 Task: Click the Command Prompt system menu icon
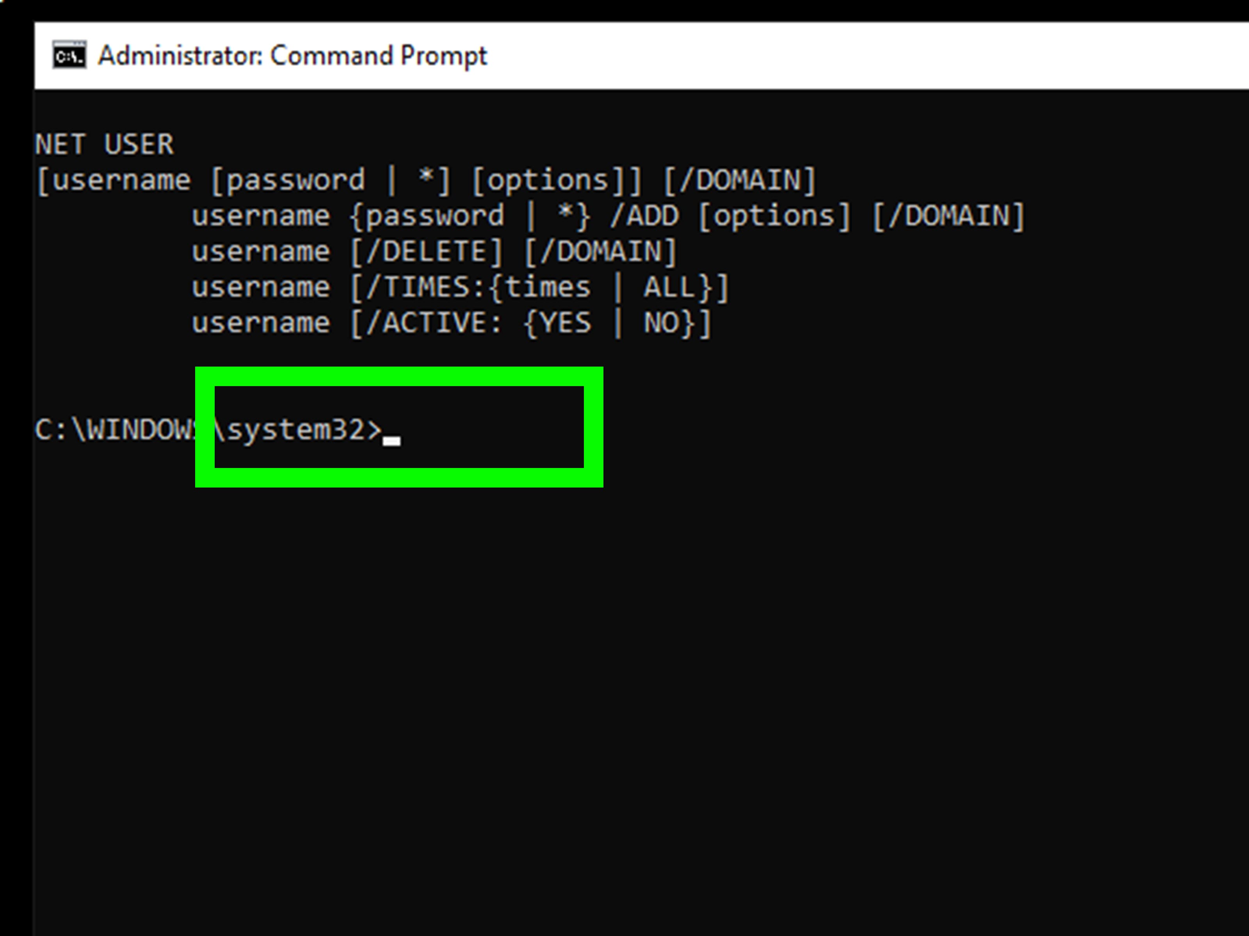point(69,55)
